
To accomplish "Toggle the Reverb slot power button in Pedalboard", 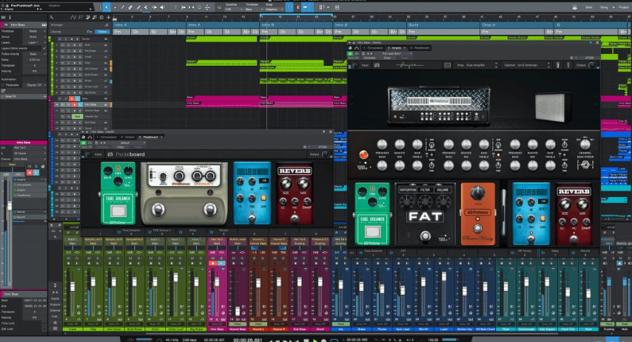I will (x=211, y=232).
